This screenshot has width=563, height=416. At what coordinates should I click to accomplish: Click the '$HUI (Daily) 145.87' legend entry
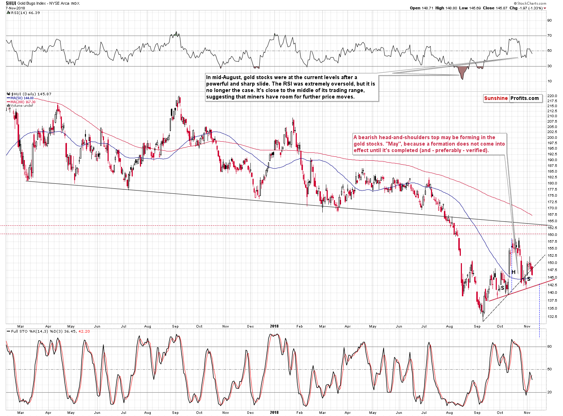[x=31, y=94]
